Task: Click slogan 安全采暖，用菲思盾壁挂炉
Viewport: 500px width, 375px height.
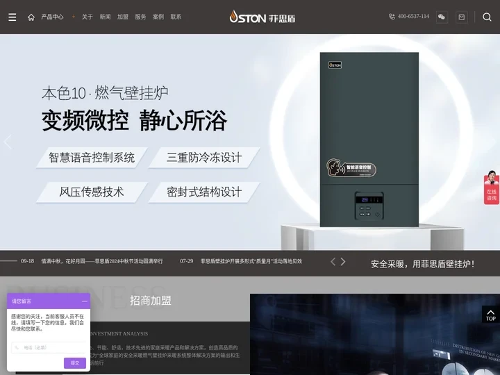Action: click(422, 264)
